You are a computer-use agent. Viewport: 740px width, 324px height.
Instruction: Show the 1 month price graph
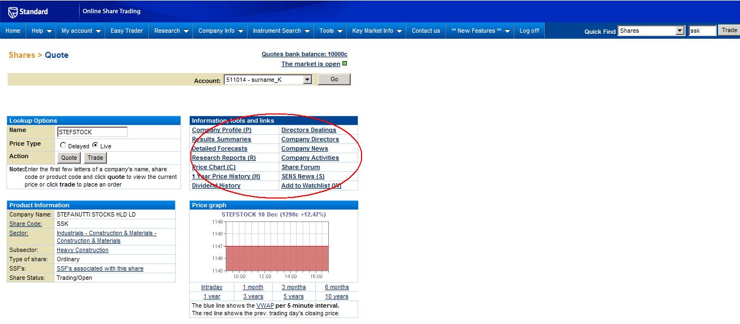pyautogui.click(x=253, y=287)
